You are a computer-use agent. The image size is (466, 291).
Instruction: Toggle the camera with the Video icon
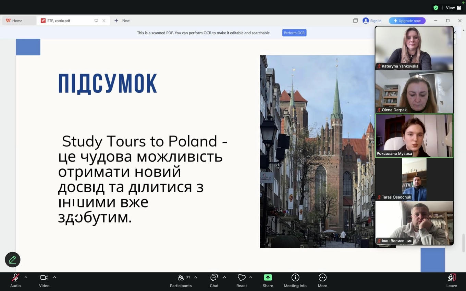coord(44,278)
